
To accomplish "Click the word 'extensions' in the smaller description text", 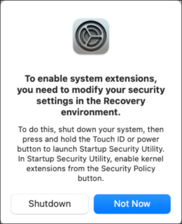I will pyautogui.click(x=46, y=169).
